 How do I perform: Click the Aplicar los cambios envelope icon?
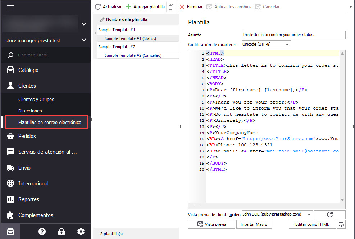point(209,7)
